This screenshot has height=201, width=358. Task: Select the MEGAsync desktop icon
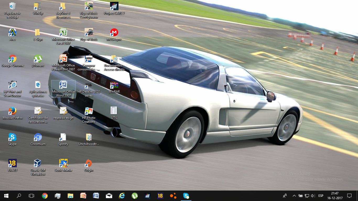[x=114, y=34]
